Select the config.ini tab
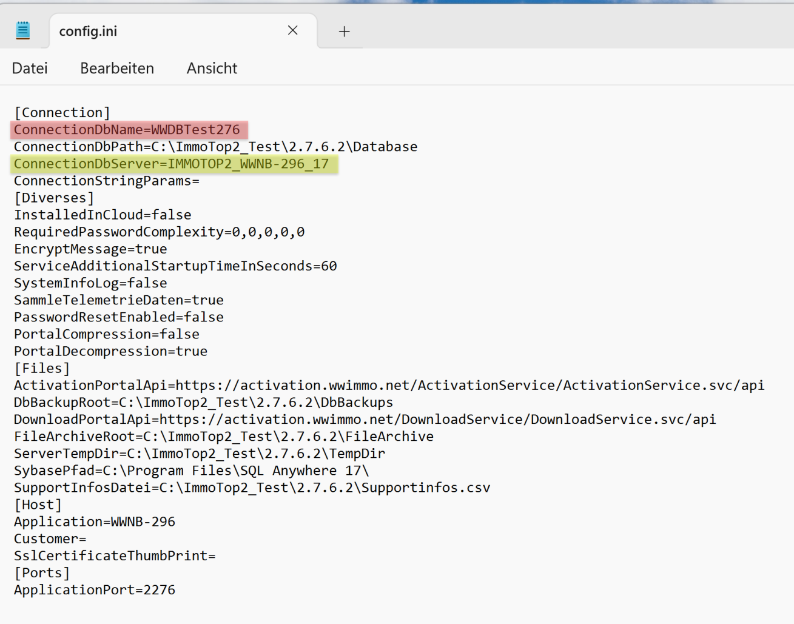The image size is (794, 624). [183, 31]
